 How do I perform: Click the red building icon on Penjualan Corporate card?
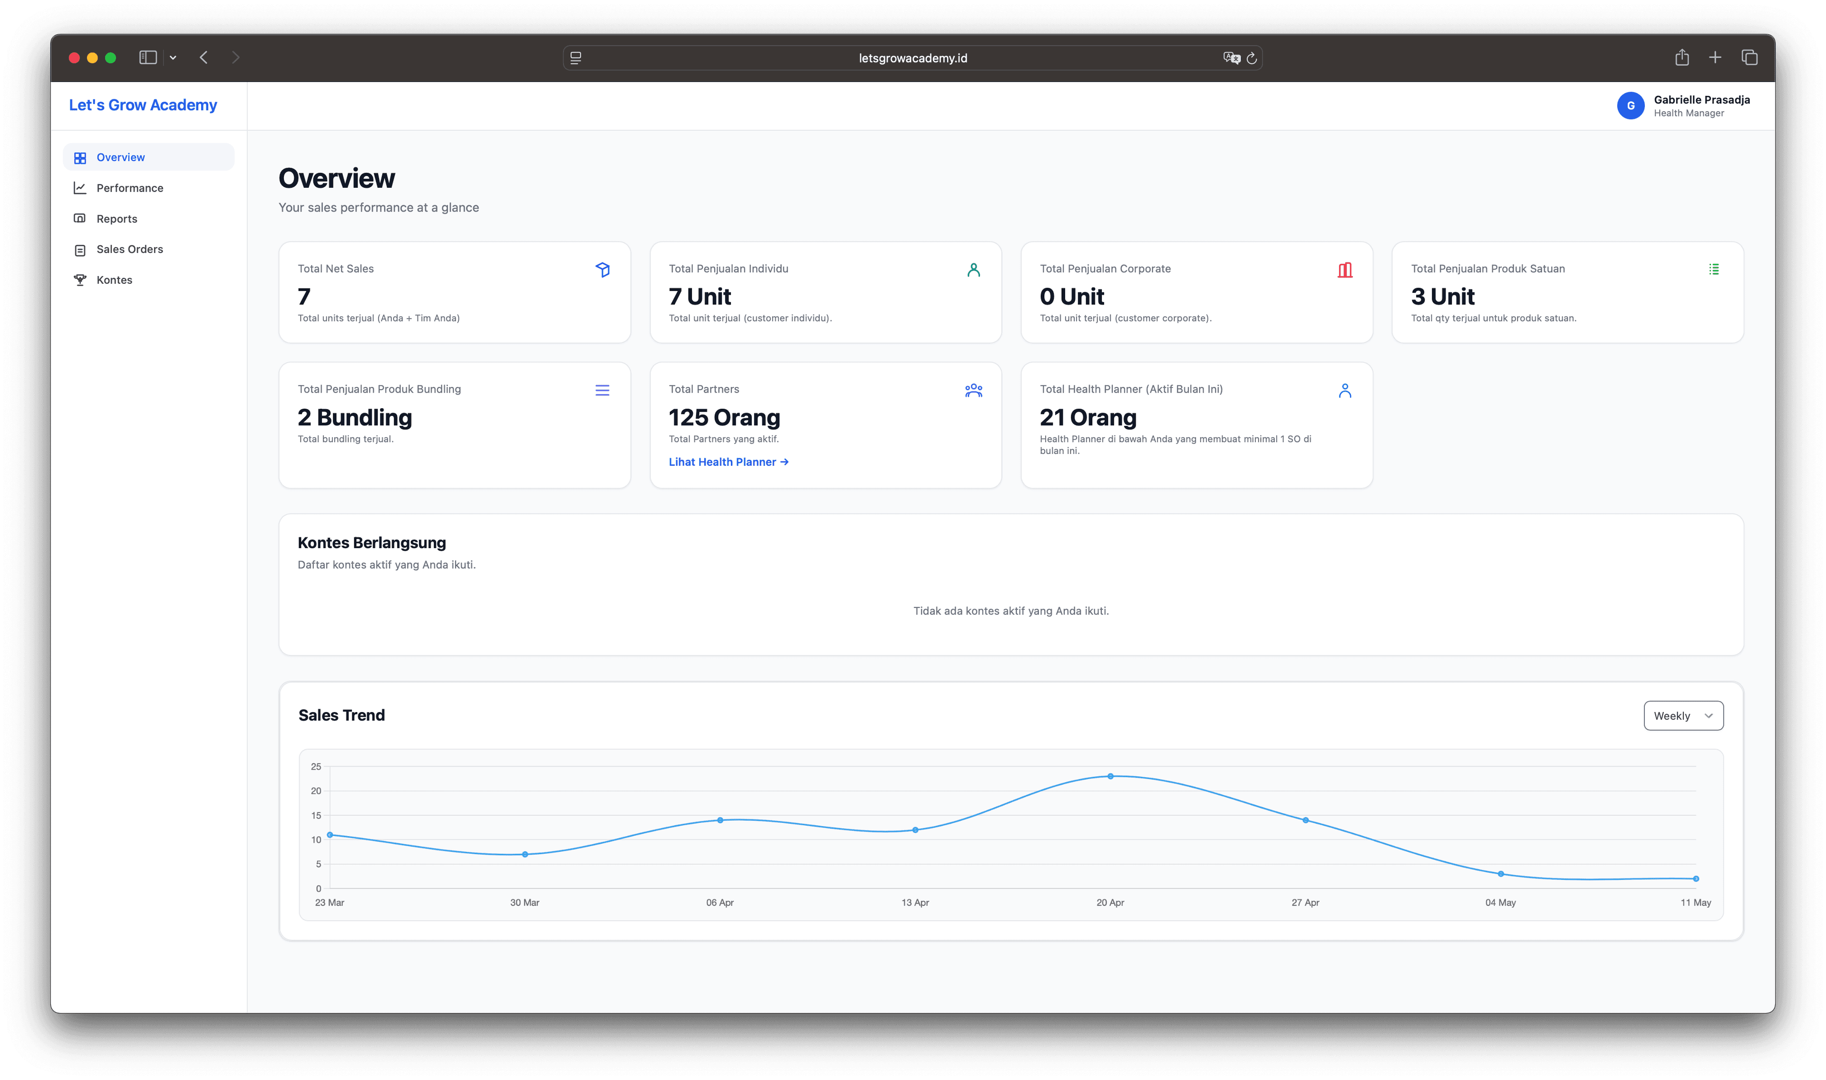(x=1345, y=270)
